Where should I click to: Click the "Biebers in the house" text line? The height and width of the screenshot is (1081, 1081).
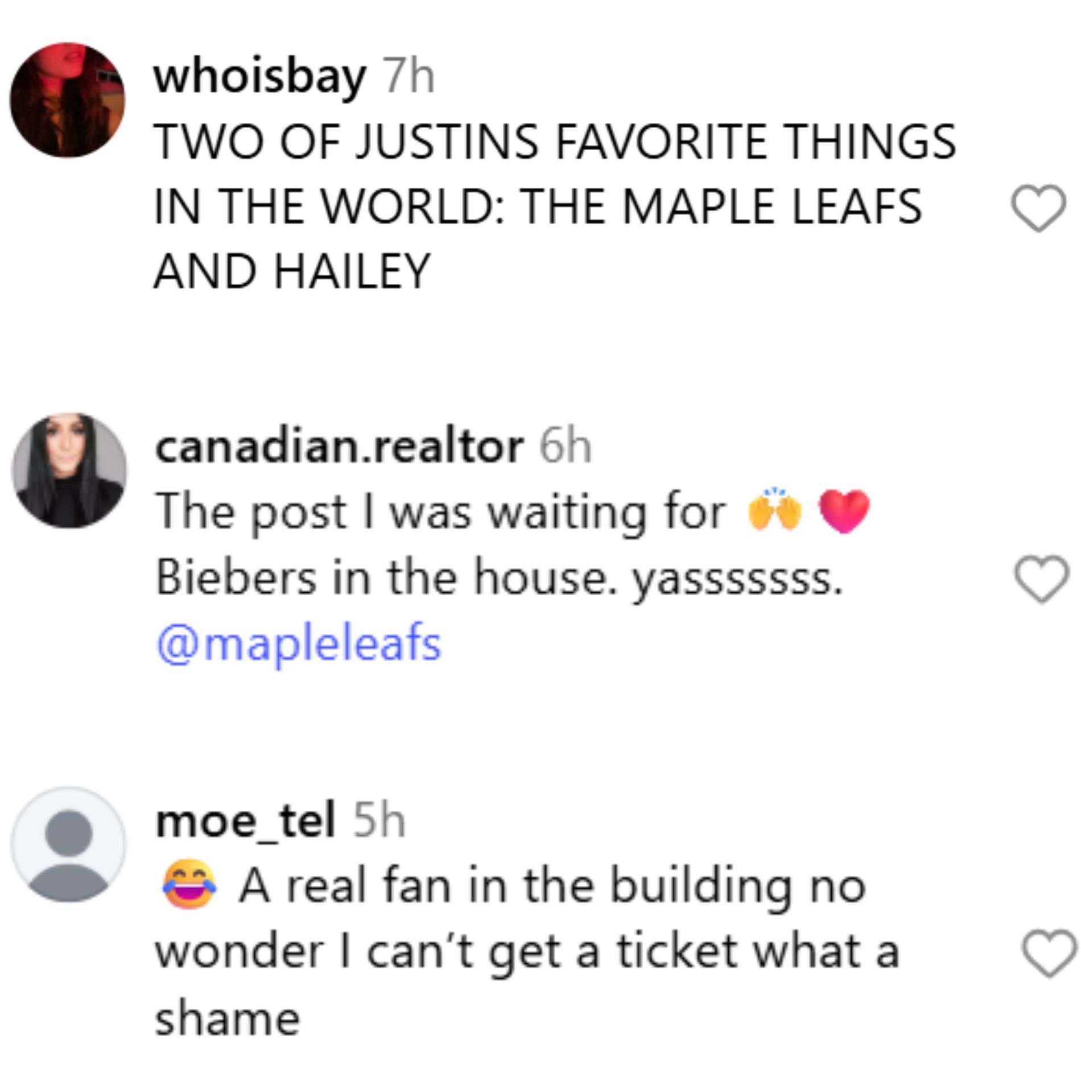pos(498,578)
